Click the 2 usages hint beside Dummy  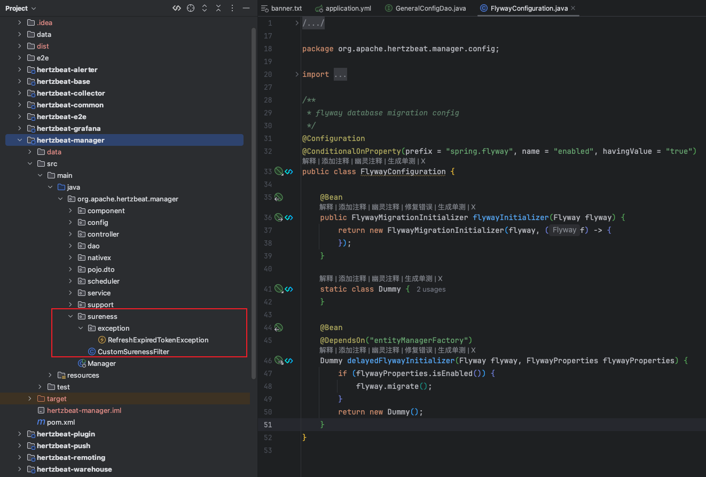[x=430, y=289]
